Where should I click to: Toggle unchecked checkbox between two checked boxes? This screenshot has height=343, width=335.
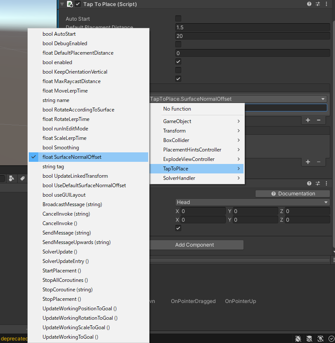point(178,70)
